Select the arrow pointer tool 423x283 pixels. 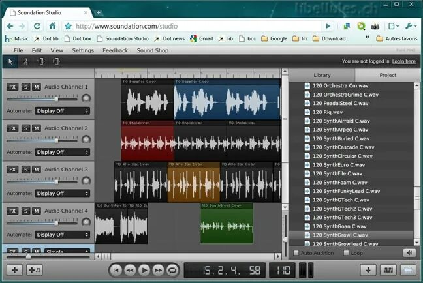coord(10,61)
